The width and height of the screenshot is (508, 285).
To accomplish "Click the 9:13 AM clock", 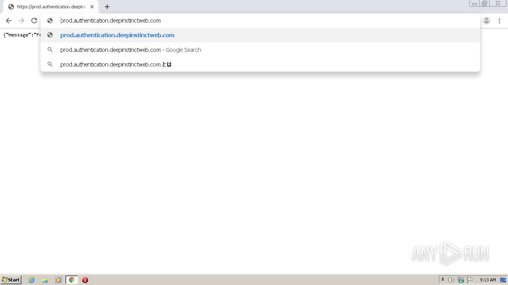I will coord(488,280).
